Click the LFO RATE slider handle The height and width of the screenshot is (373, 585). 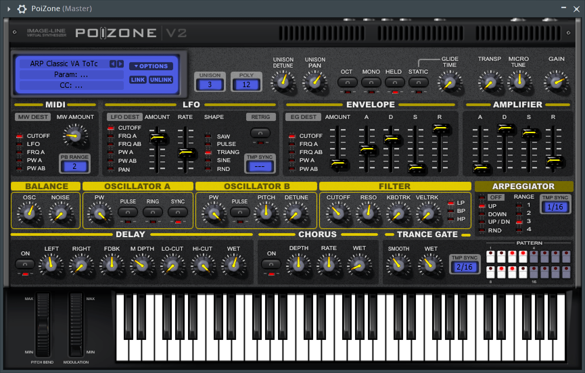[187, 152]
